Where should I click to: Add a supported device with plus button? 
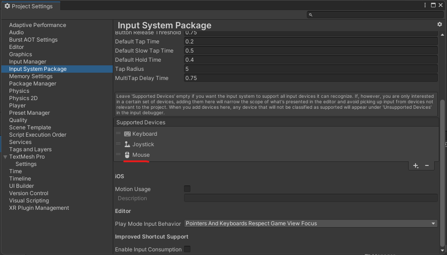[x=415, y=166]
